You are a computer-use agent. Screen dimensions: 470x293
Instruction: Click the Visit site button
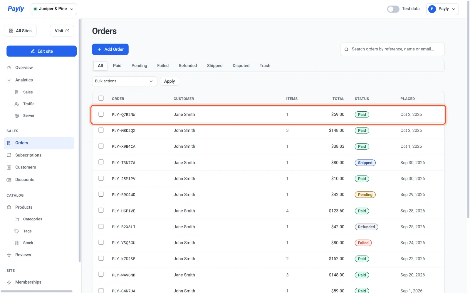[x=62, y=31]
